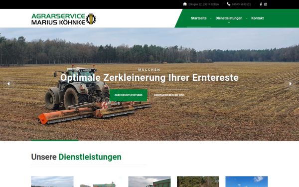Click the Kontaktieren Sie uns button
Viewport: 299px width, 187px height.
[169, 95]
